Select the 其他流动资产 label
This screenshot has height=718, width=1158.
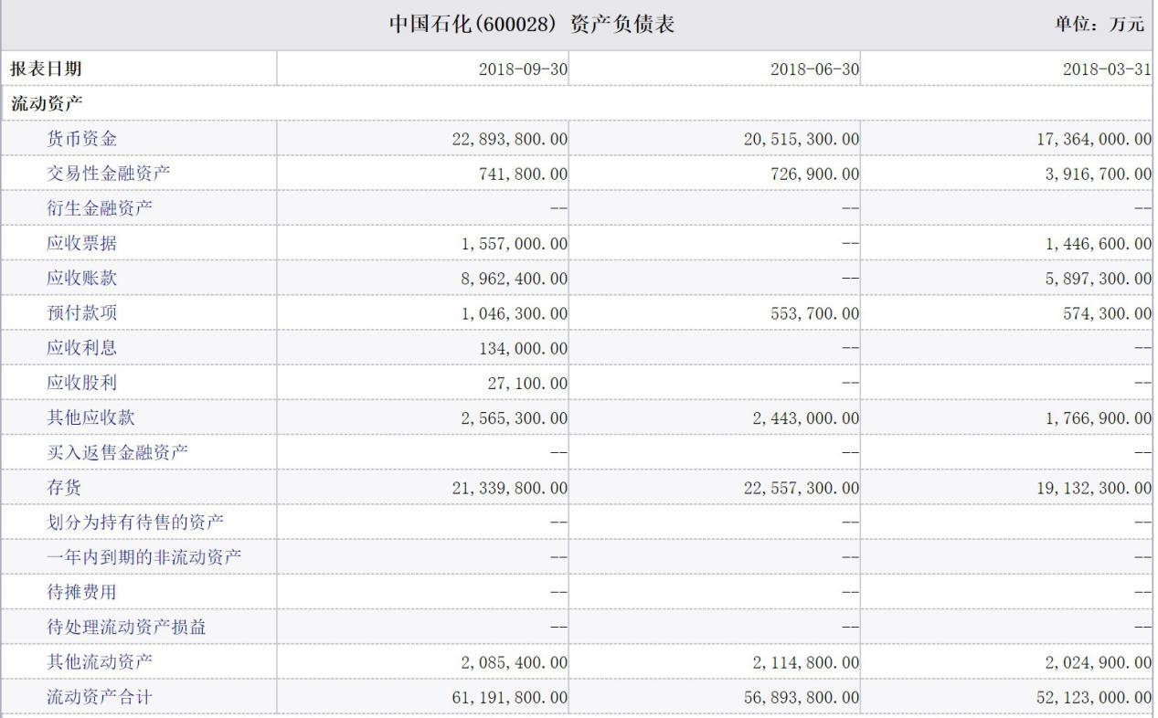100,661
